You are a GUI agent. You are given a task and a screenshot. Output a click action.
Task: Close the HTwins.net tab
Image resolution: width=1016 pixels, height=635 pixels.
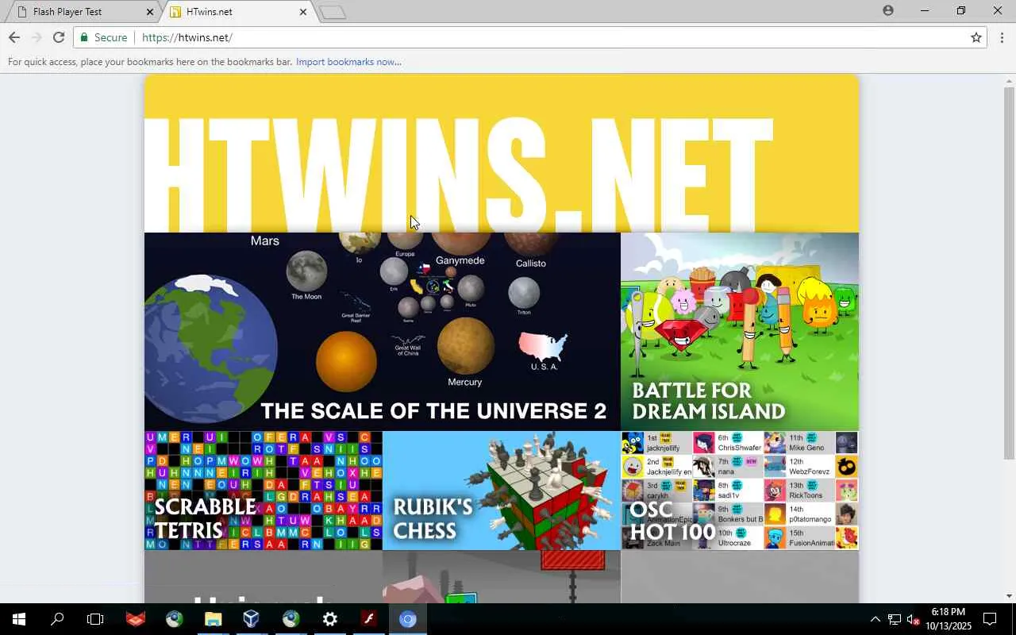pyautogui.click(x=302, y=12)
